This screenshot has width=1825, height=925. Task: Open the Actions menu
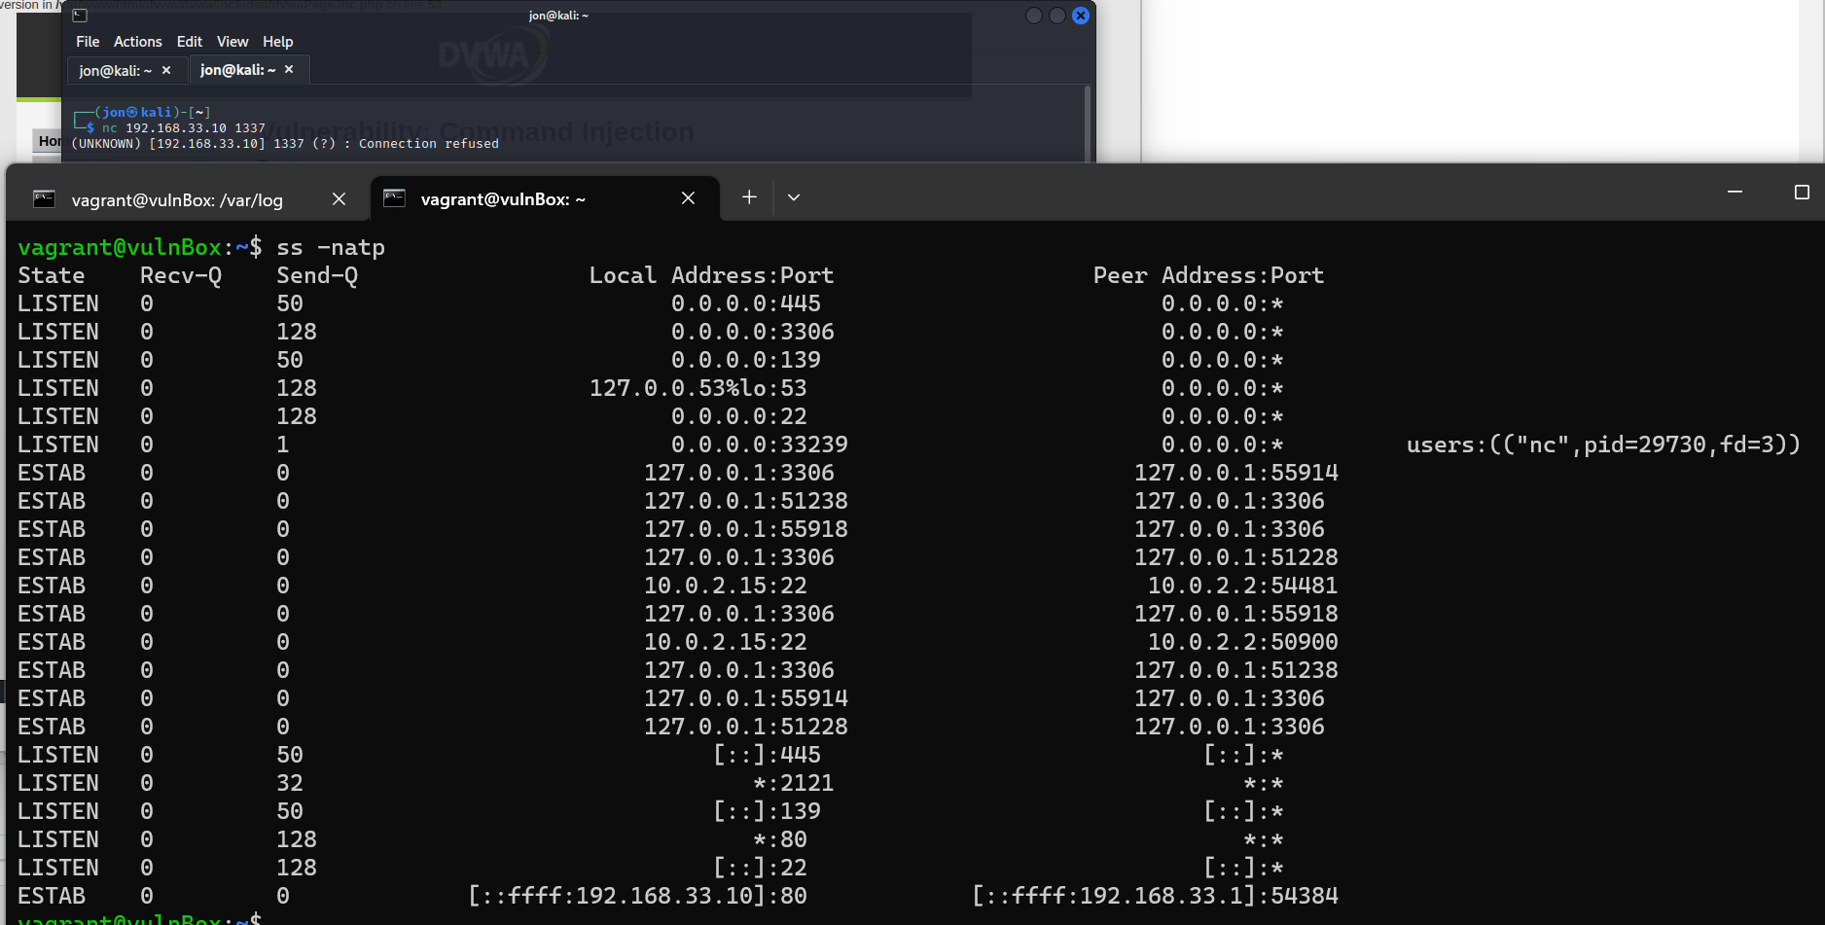[137, 41]
